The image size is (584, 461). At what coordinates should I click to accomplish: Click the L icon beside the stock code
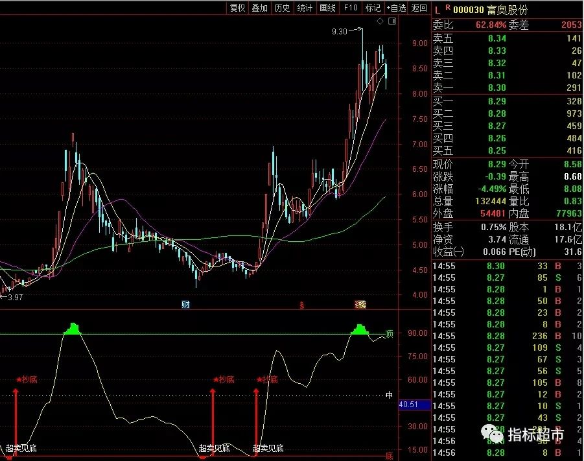(438, 10)
